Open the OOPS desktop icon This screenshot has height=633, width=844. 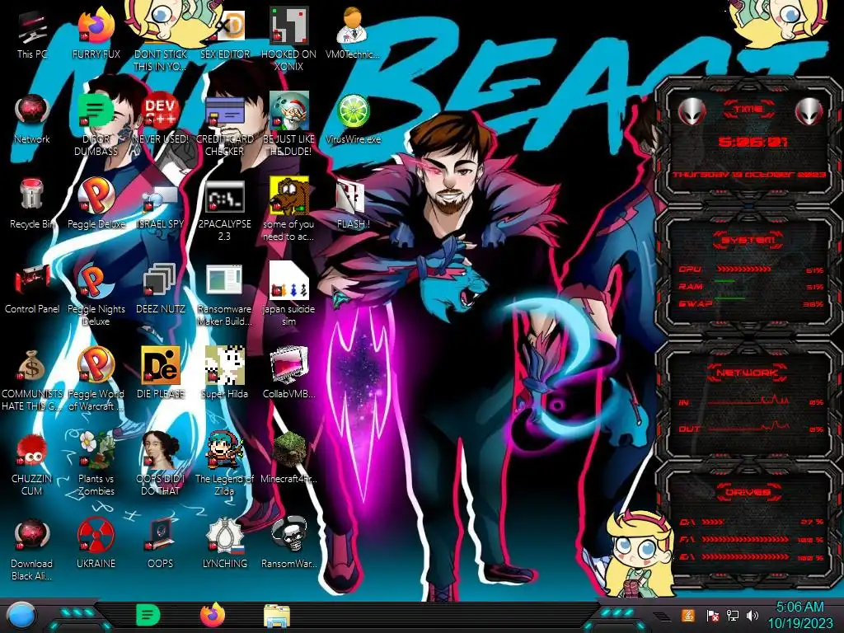point(160,544)
